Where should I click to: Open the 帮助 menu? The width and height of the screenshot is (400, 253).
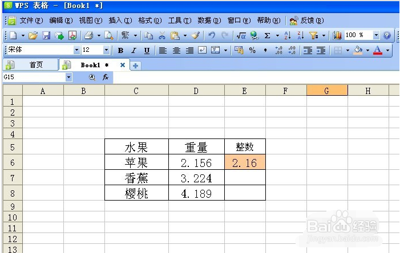click(268, 21)
